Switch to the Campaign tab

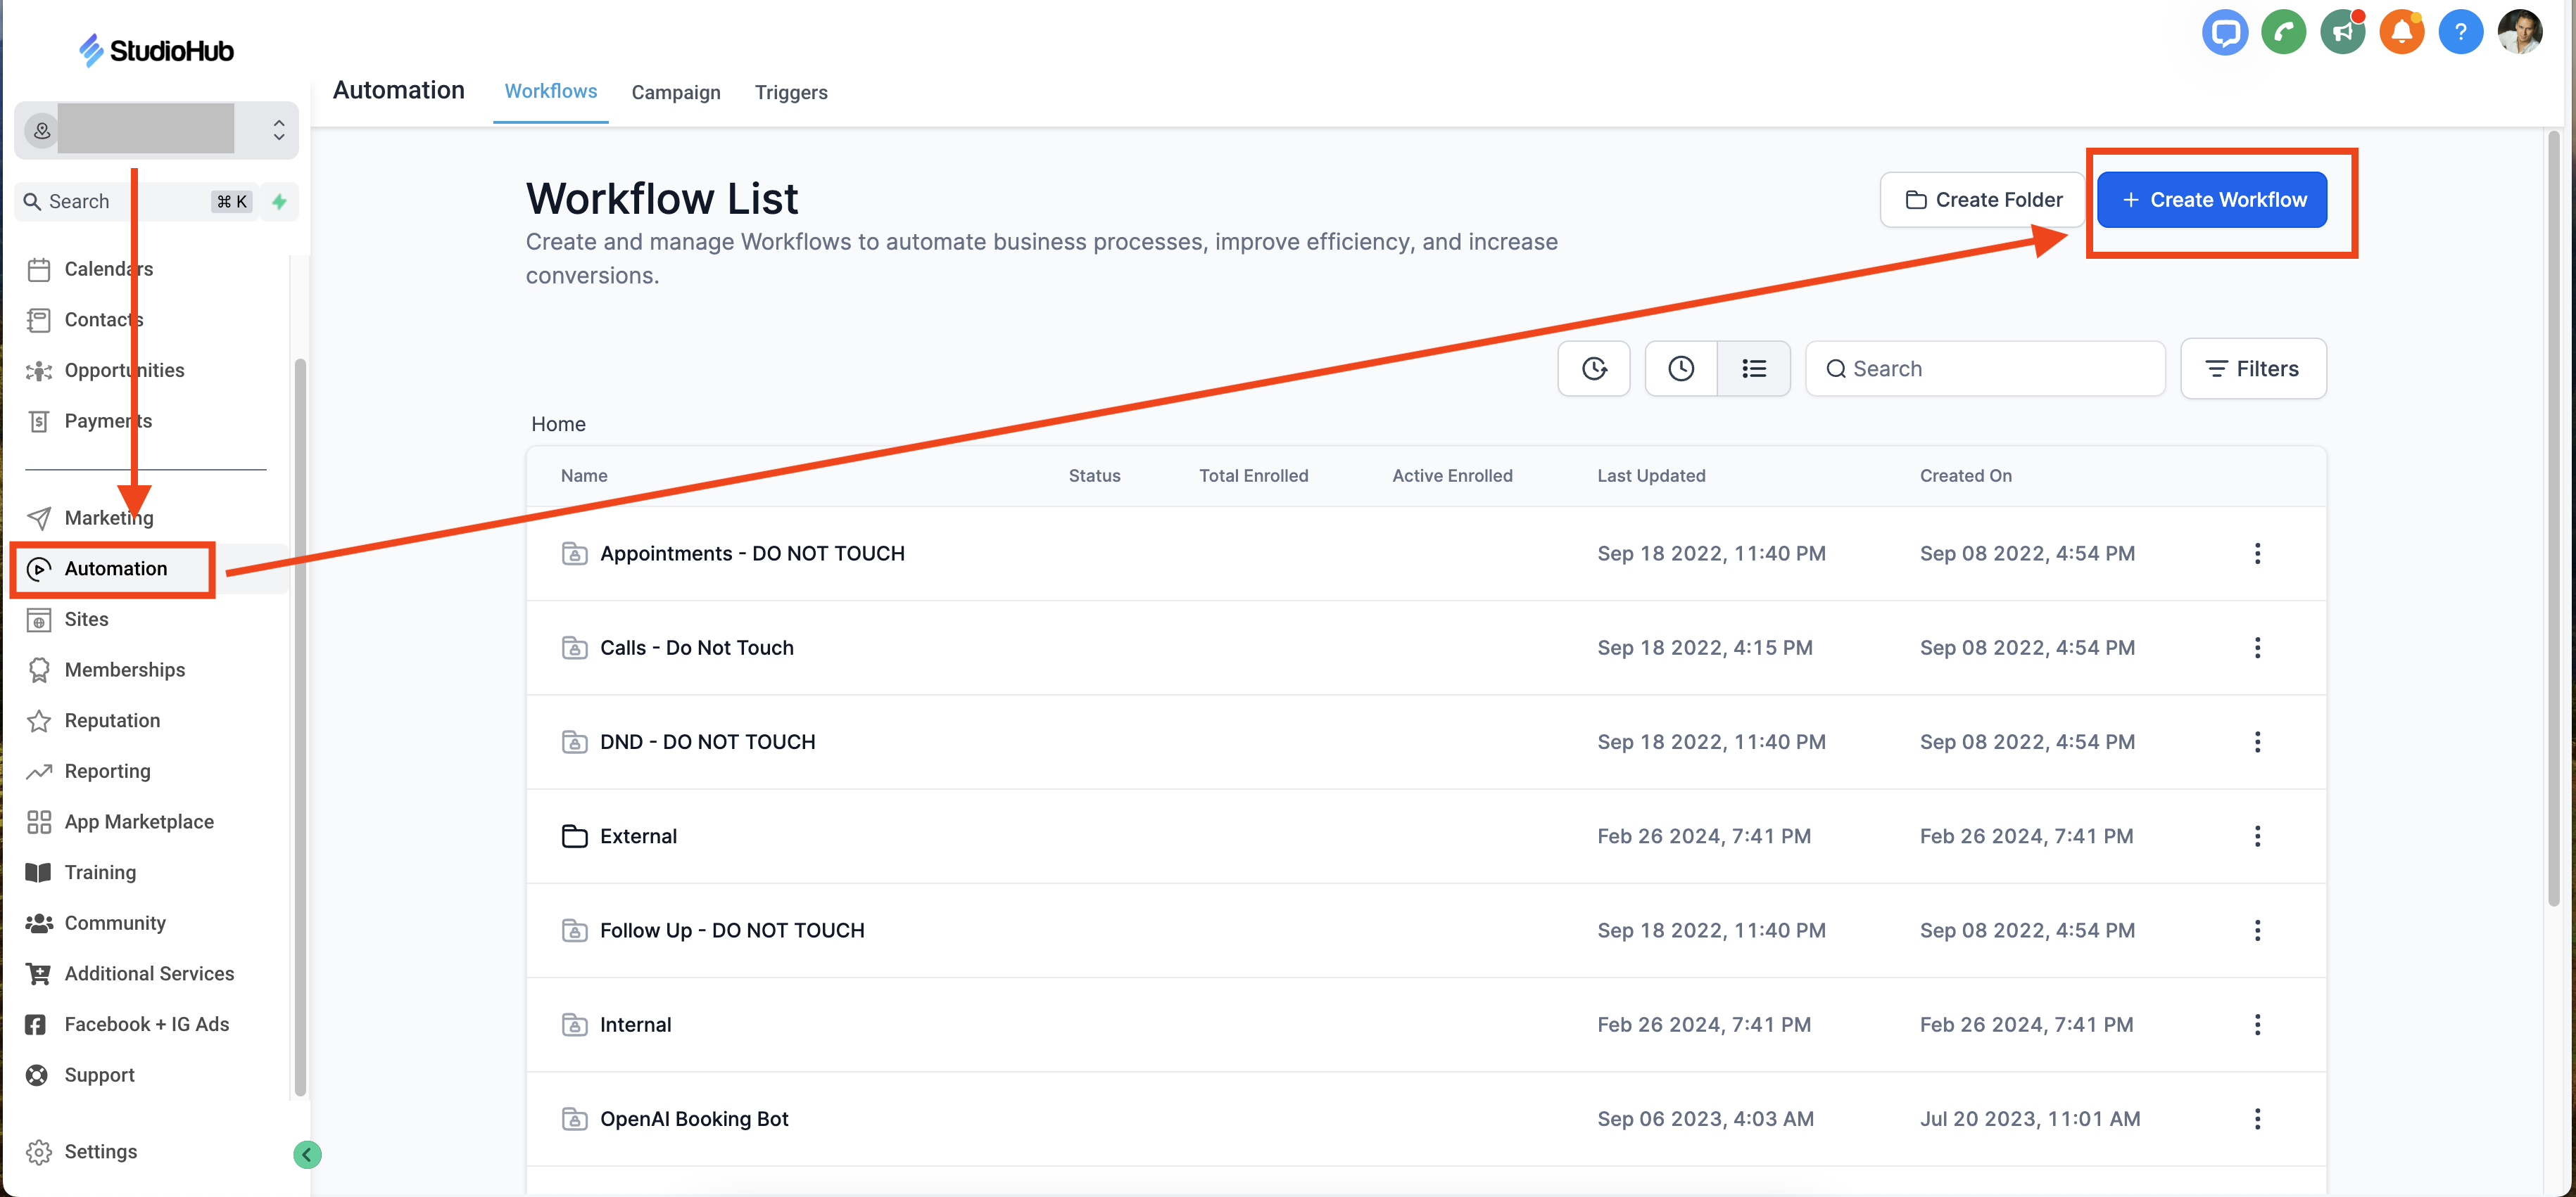pyautogui.click(x=675, y=92)
